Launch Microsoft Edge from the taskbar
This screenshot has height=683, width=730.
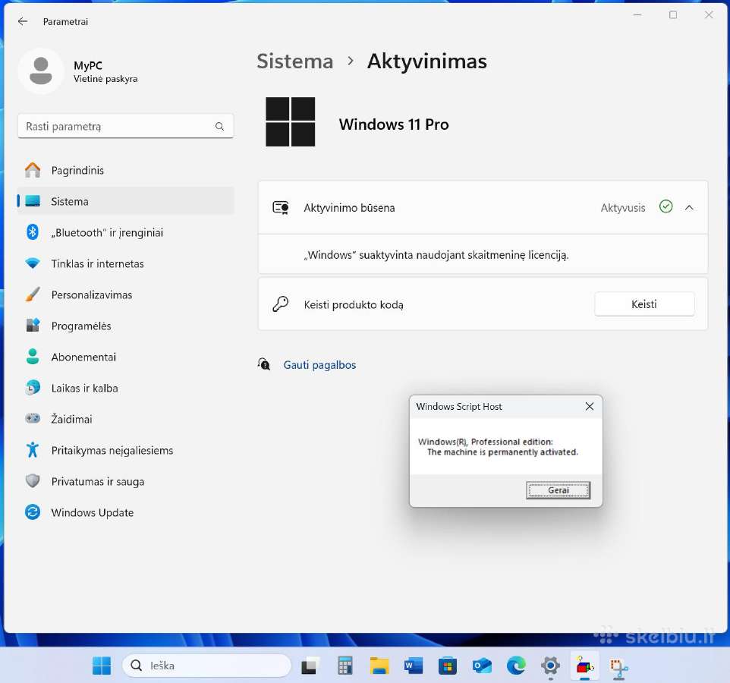coord(516,666)
